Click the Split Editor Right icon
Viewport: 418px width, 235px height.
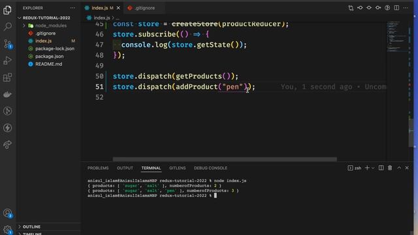coord(396,8)
